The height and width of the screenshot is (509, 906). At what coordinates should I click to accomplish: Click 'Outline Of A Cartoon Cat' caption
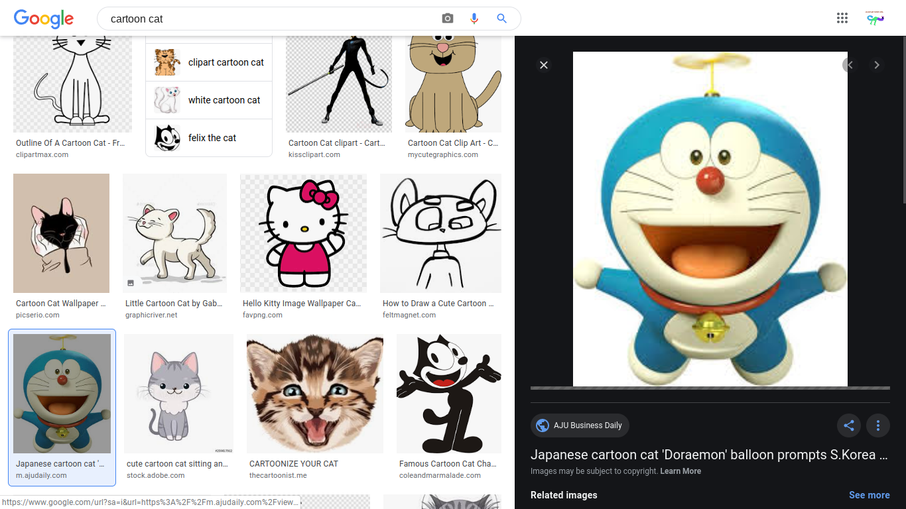click(70, 142)
